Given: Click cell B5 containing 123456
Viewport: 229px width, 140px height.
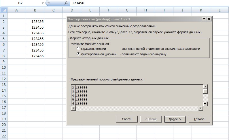Looking at the screenshot, I should point(35,39).
